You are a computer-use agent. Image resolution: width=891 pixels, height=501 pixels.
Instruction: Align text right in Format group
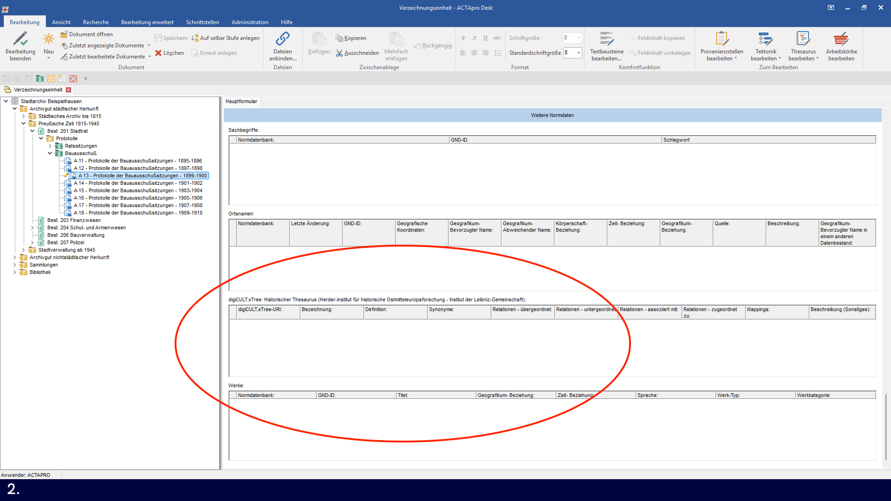(x=485, y=53)
